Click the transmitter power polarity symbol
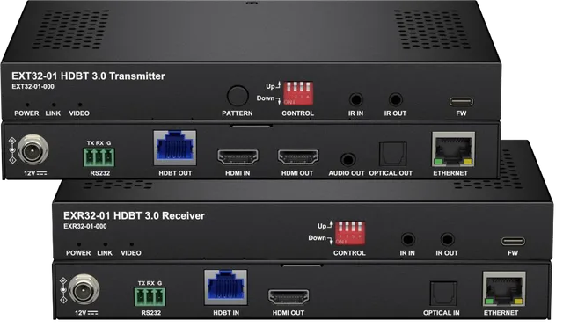Screen dimensions: 563x327 click(12, 150)
